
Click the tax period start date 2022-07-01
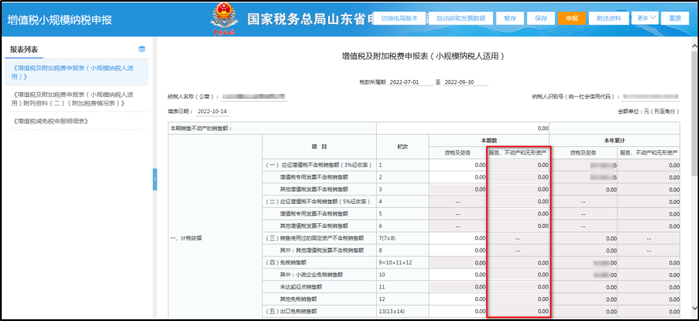click(x=410, y=82)
